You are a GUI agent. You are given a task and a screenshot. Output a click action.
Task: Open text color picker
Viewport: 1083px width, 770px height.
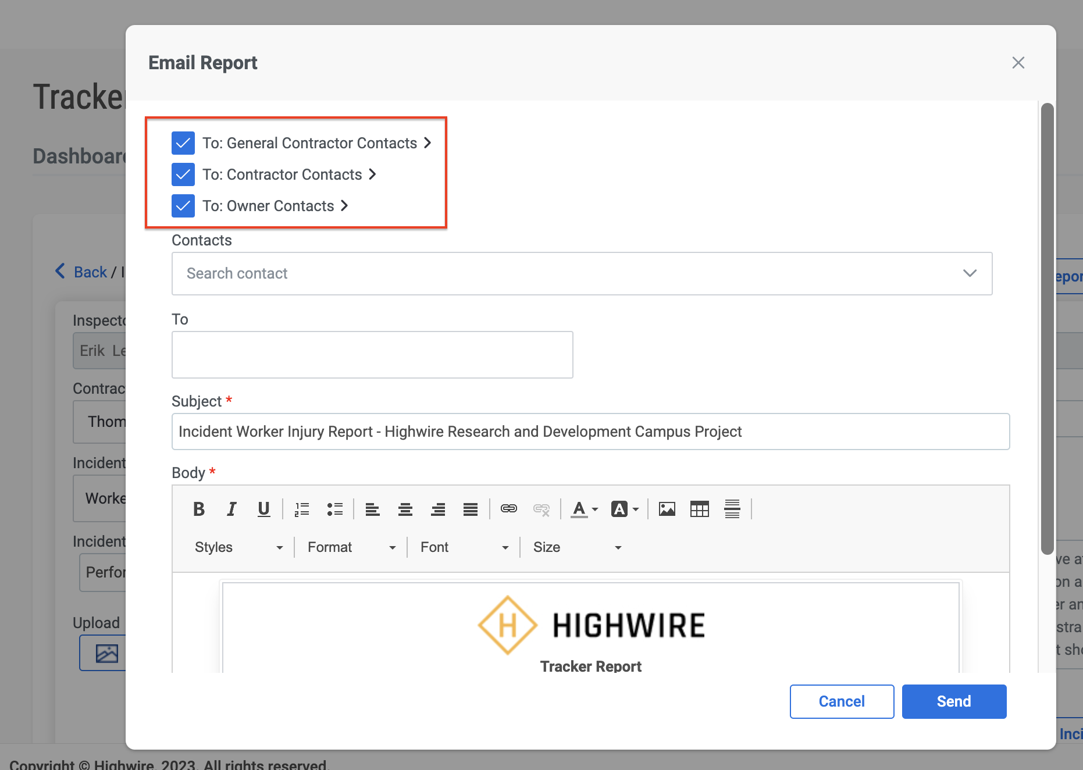pyautogui.click(x=585, y=509)
